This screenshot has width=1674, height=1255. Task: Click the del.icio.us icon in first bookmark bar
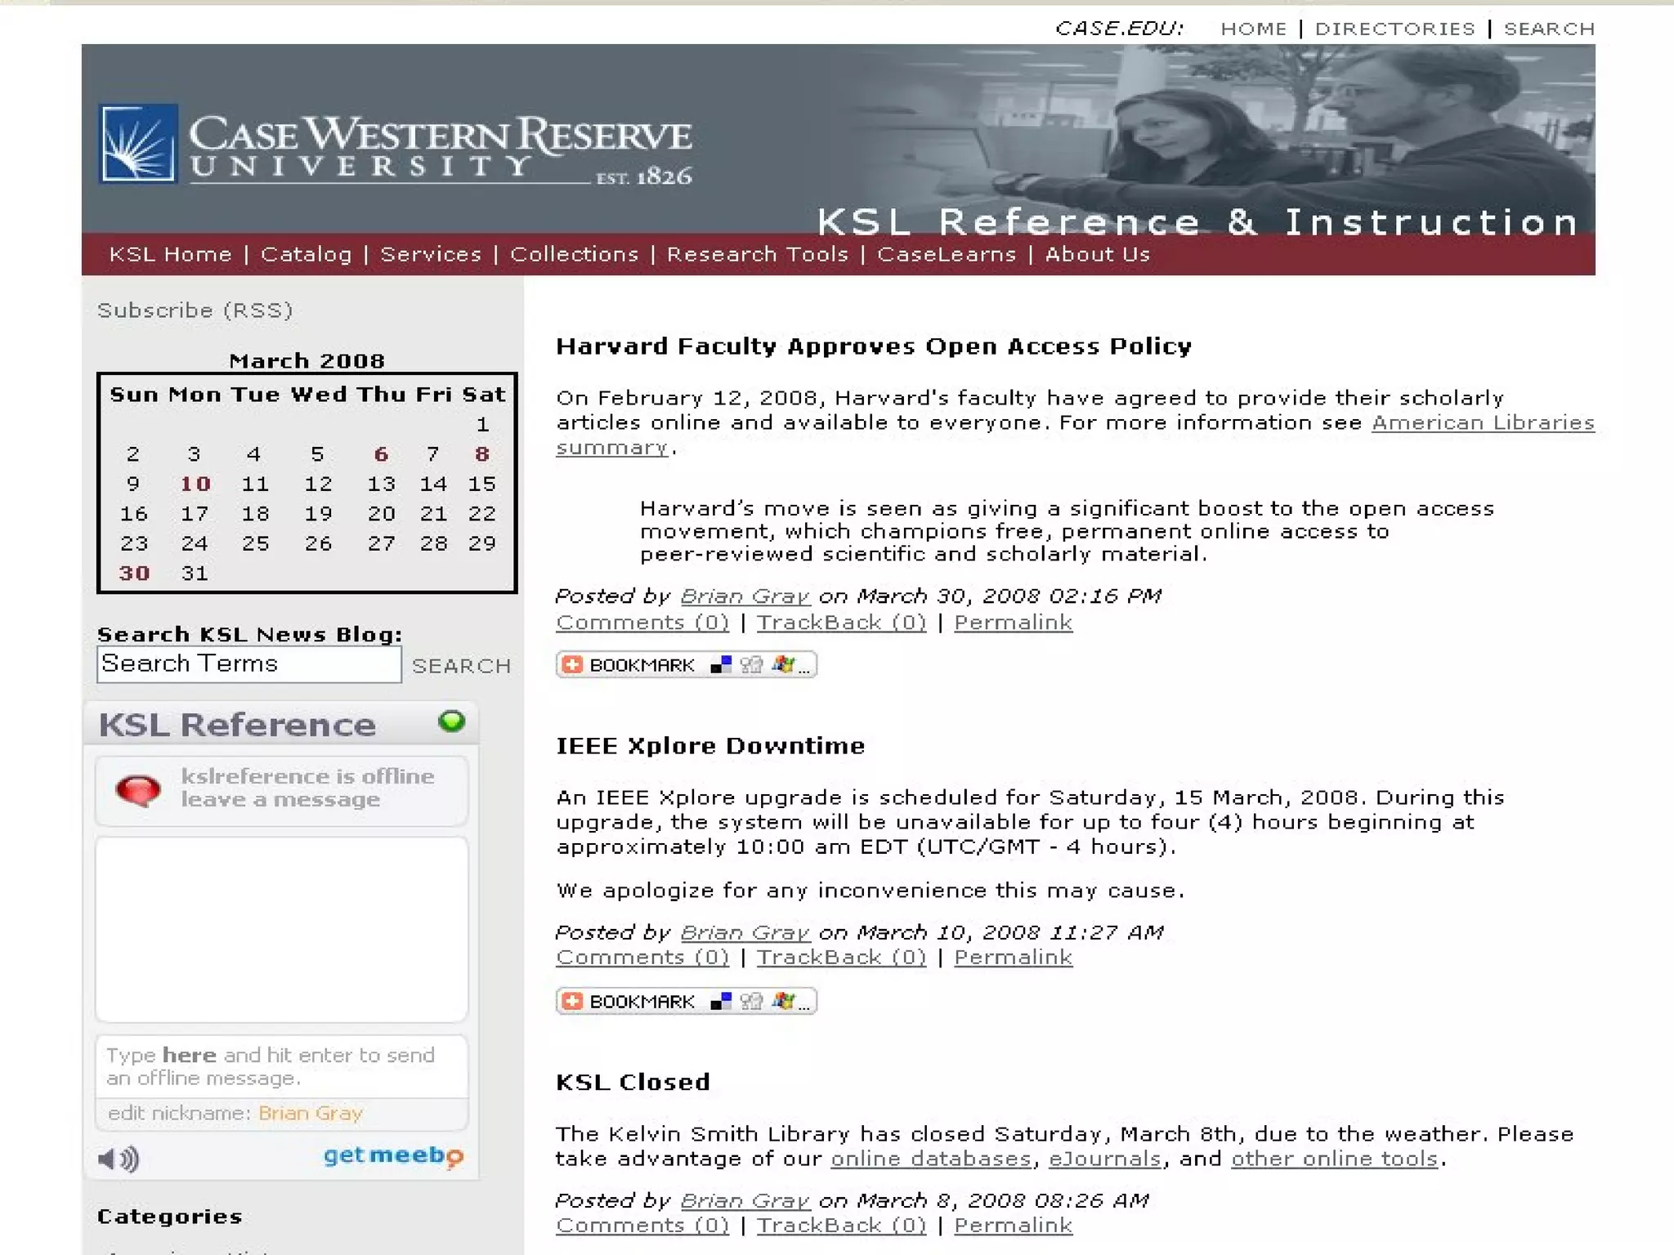(721, 665)
